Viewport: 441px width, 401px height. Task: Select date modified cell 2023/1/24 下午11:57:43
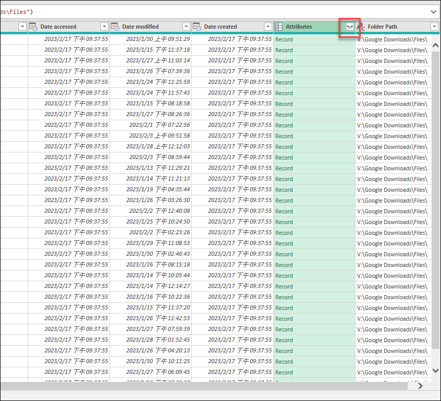point(151,93)
